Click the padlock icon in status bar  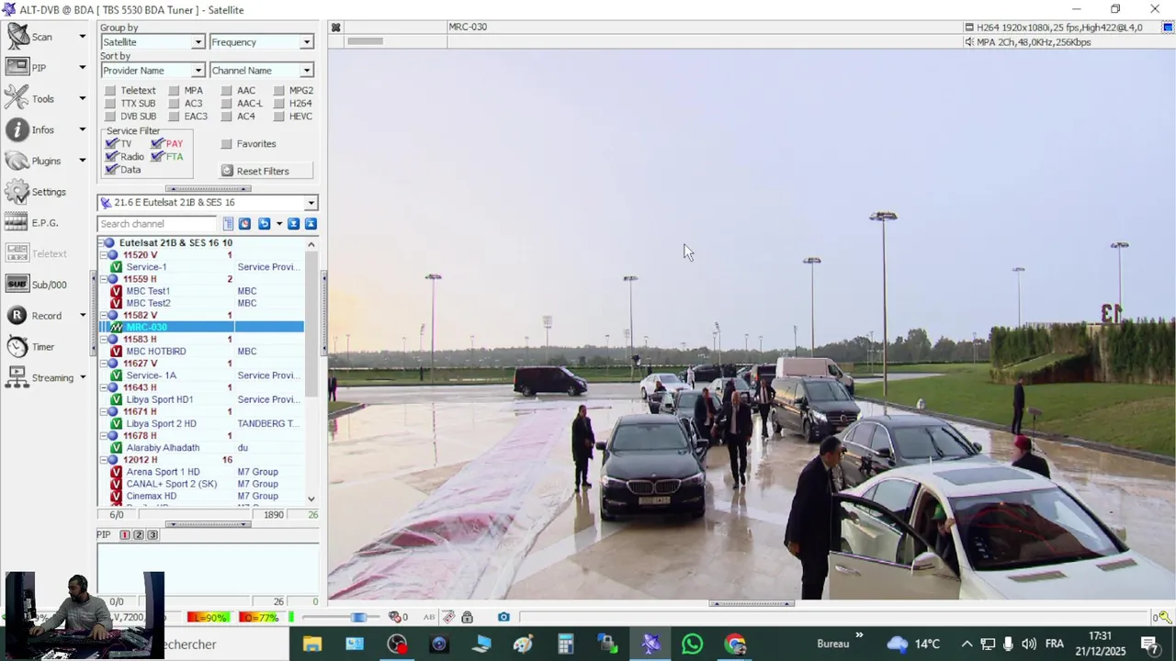coord(467,617)
